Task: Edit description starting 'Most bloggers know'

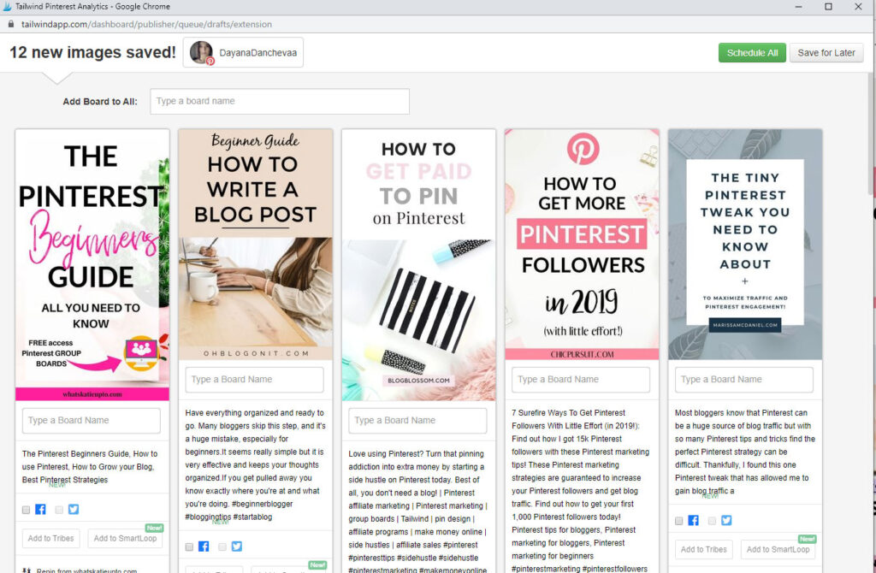Action: (x=745, y=452)
